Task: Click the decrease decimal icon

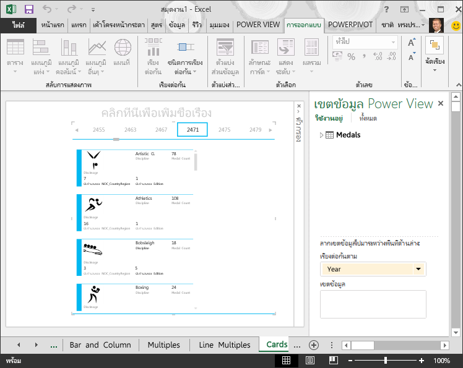Action: (x=391, y=56)
